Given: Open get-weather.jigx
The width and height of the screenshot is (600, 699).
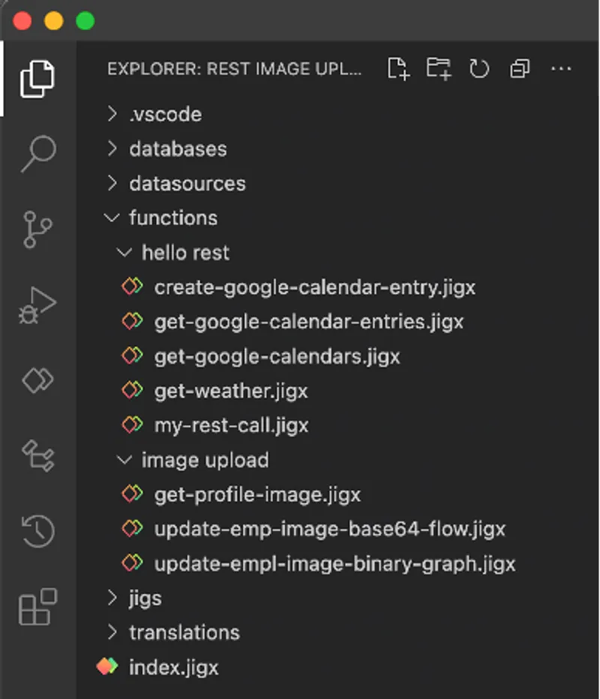Looking at the screenshot, I should (231, 390).
